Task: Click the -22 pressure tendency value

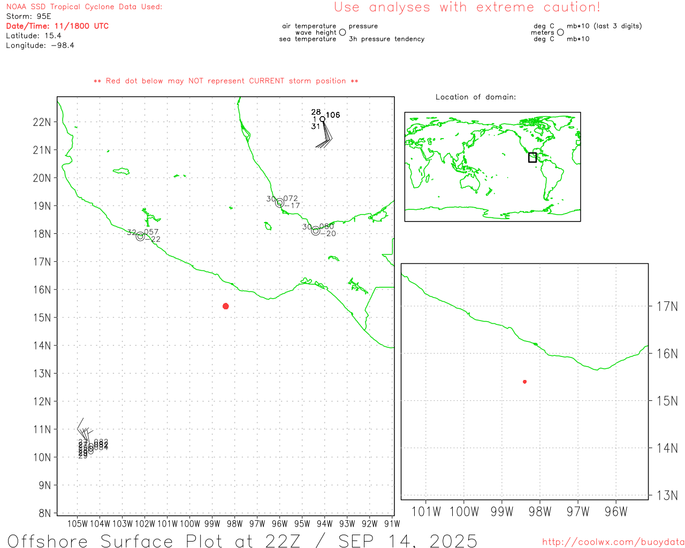Action: coord(153,239)
